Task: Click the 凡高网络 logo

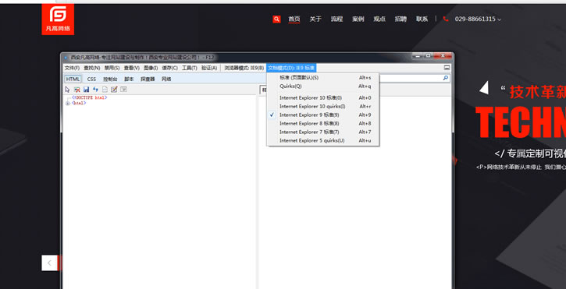Action: pyautogui.click(x=58, y=19)
